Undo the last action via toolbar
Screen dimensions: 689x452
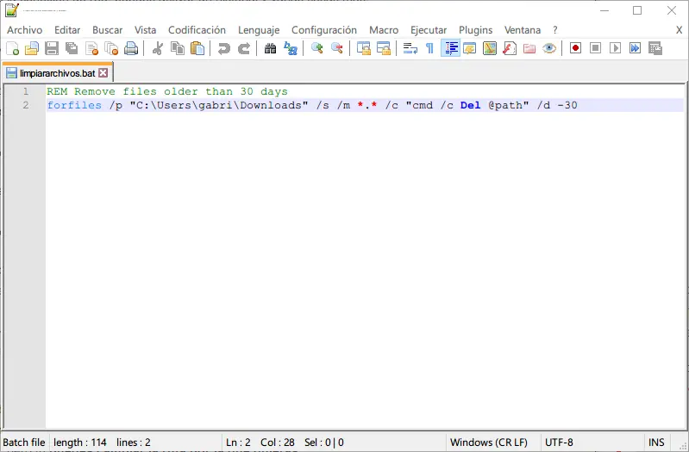[x=224, y=48]
